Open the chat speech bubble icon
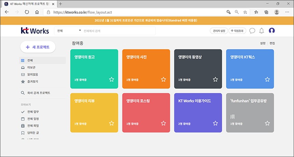Viewport: 294px width, 157px height. [x=252, y=31]
